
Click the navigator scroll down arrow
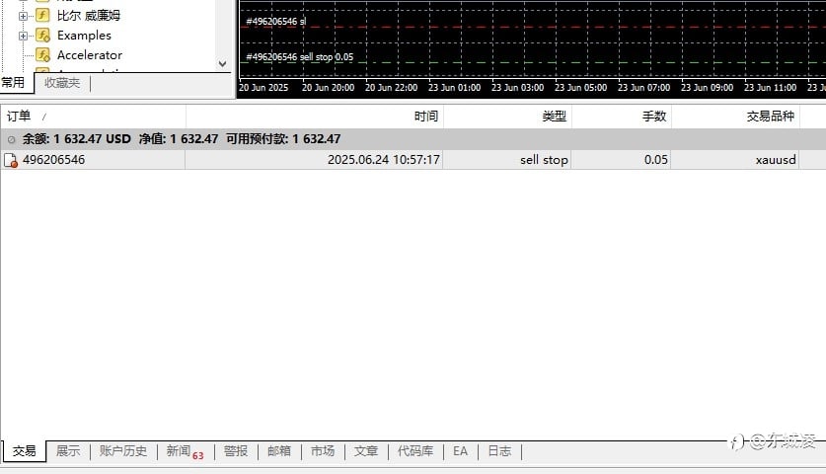click(222, 64)
